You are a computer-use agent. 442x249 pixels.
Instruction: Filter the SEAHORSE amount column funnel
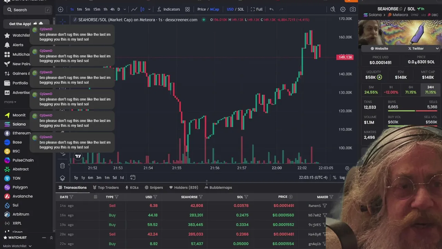click(x=201, y=197)
